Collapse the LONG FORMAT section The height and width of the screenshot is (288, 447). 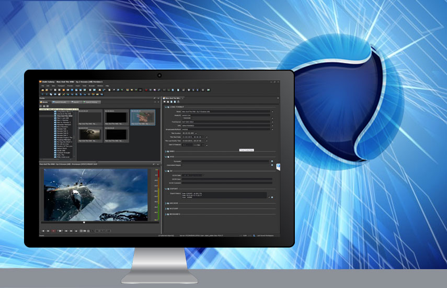166,107
